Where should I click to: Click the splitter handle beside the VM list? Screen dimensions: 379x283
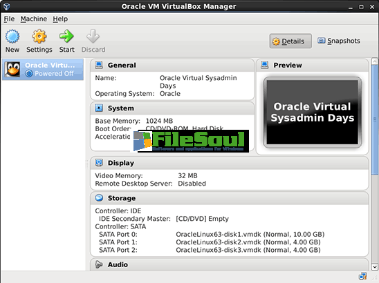86,164
